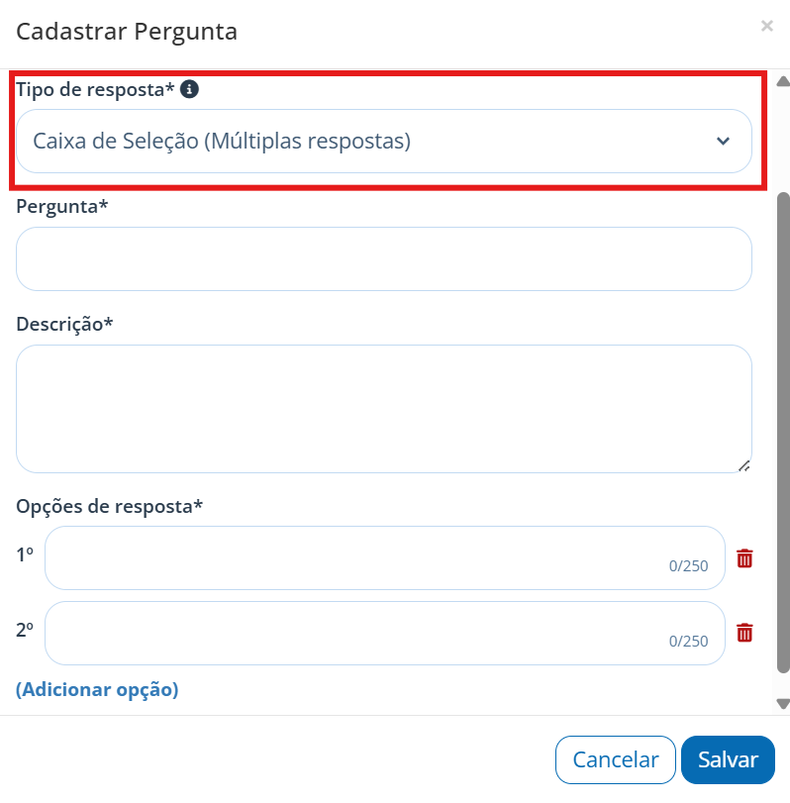Click the scrollbar down arrow
Viewport: 790px width, 803px height.
coord(783,704)
